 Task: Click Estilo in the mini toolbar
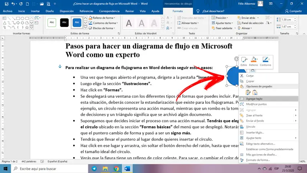244,62
